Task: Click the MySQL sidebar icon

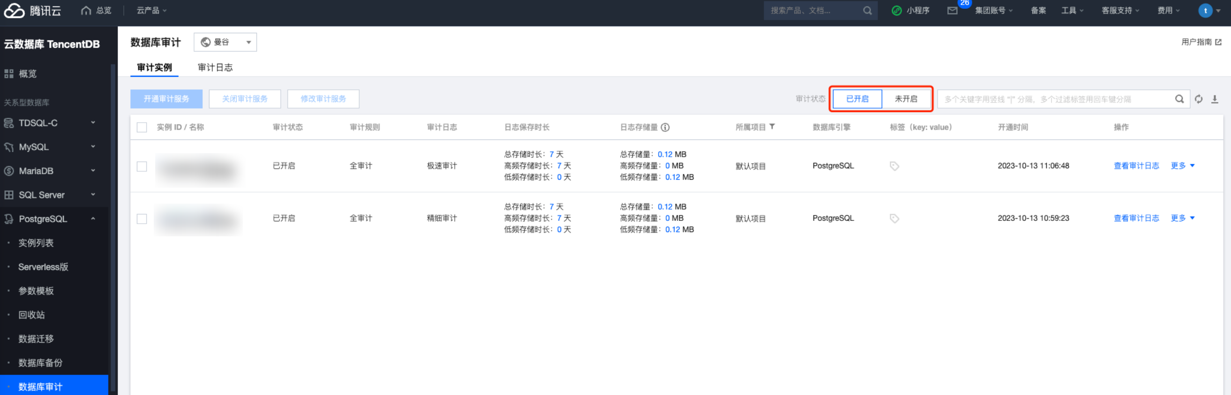Action: 8,147
